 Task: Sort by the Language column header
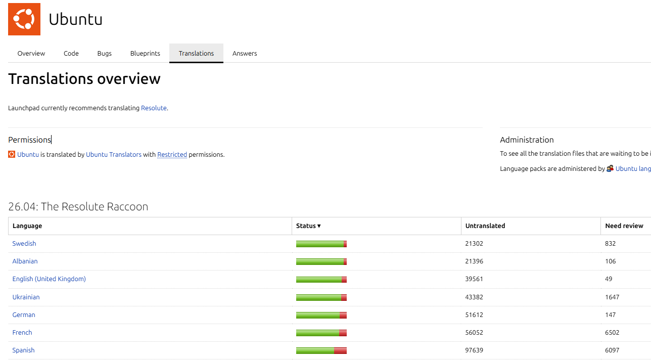[27, 226]
